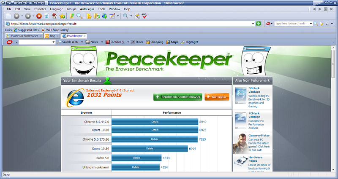
Task: Open the Web Slice Gallery link
Action: point(55,30)
